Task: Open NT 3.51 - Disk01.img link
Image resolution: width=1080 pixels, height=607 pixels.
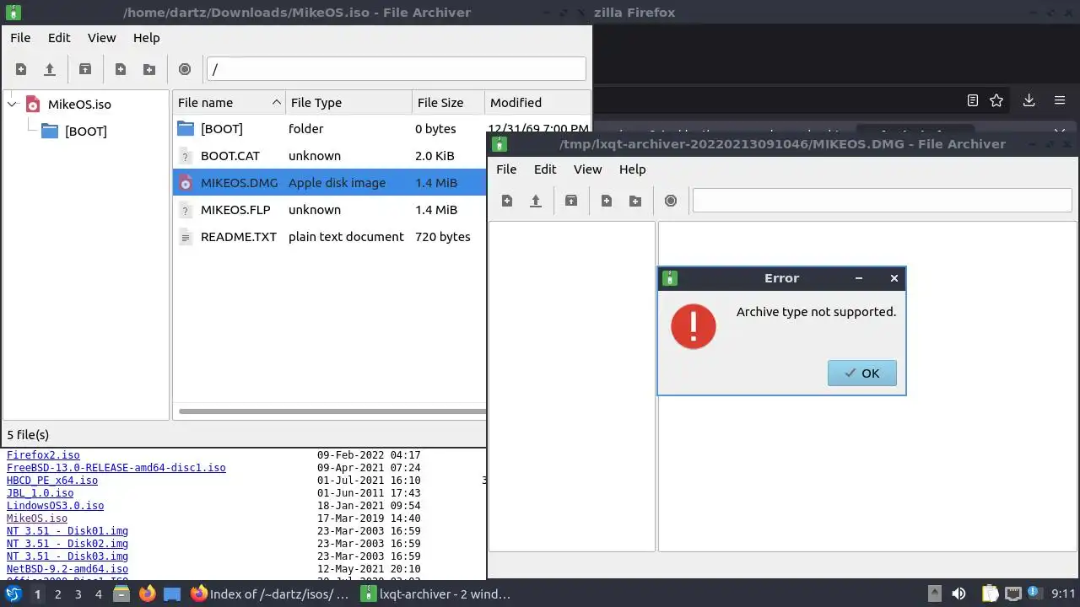Action: (67, 531)
